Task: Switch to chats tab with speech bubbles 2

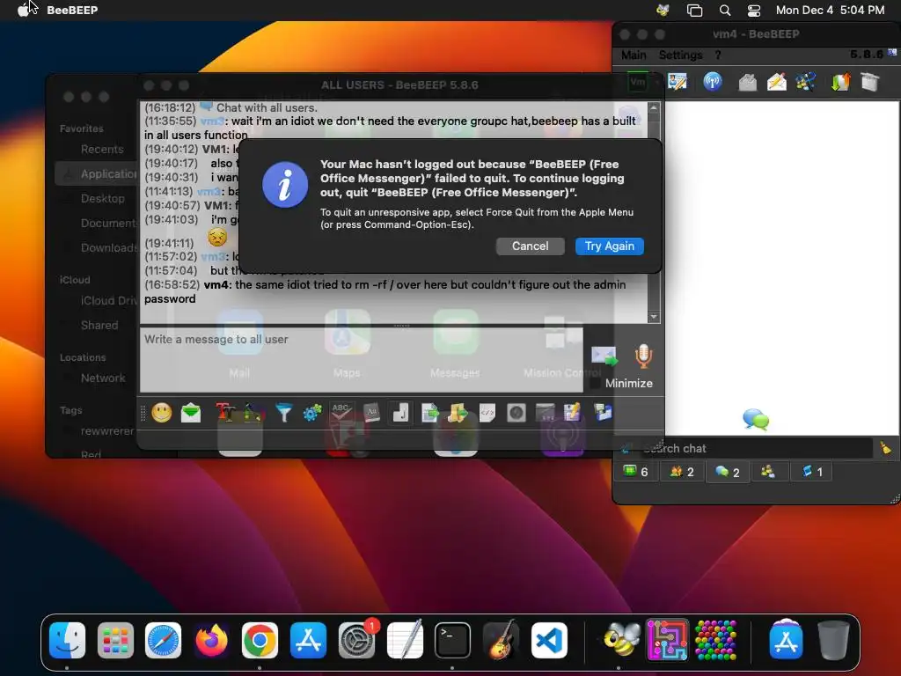Action: 728,472
